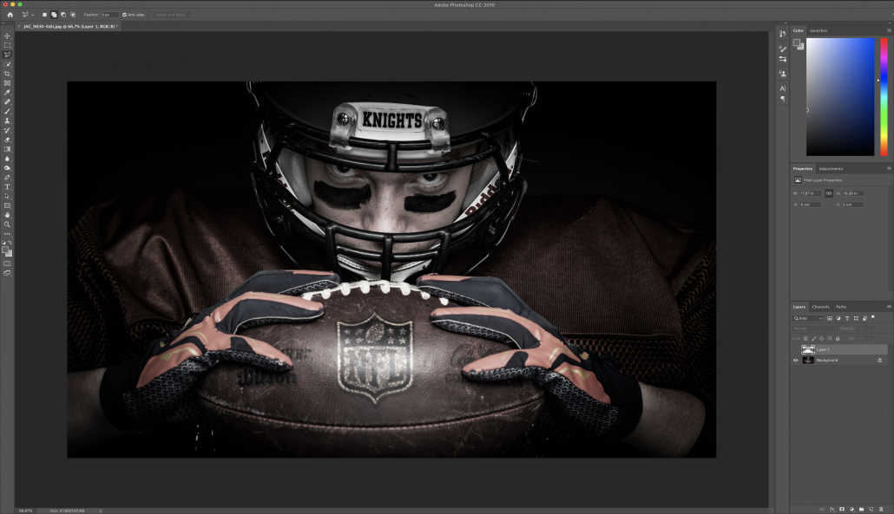
Task: Select the Brush tool
Action: pos(8,111)
